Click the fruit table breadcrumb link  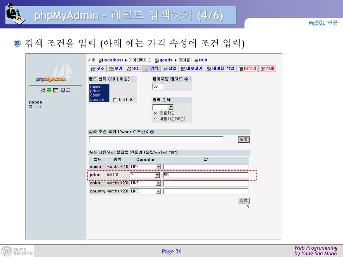[x=203, y=60]
